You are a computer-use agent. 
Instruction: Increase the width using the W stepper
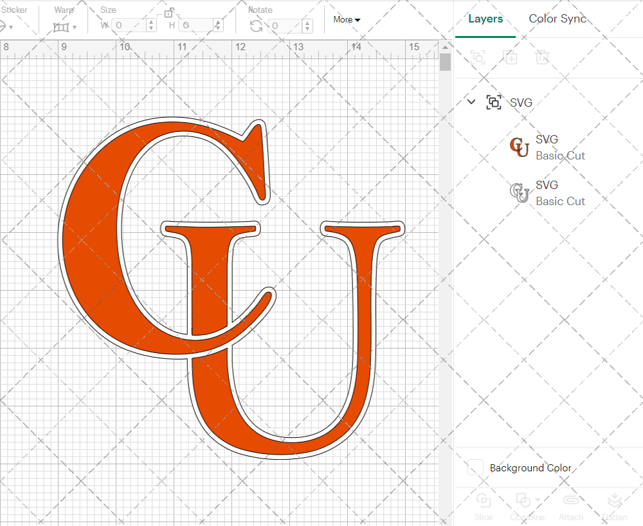[x=150, y=22]
